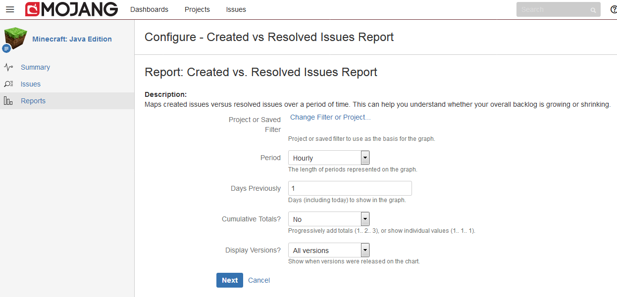Click the Cancel link
The width and height of the screenshot is (617, 297).
coord(259,280)
